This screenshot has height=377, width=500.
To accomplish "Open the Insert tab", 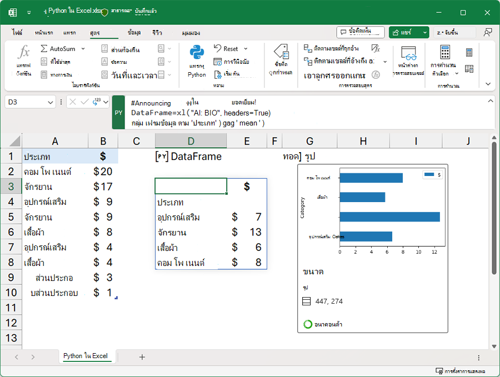I will tap(69, 33).
